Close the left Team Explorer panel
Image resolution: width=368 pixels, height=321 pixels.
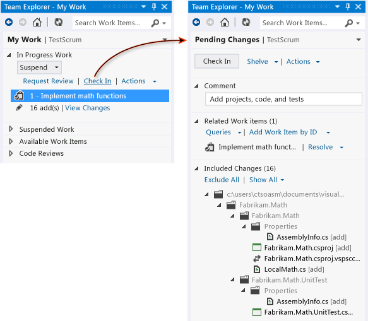[x=165, y=7]
